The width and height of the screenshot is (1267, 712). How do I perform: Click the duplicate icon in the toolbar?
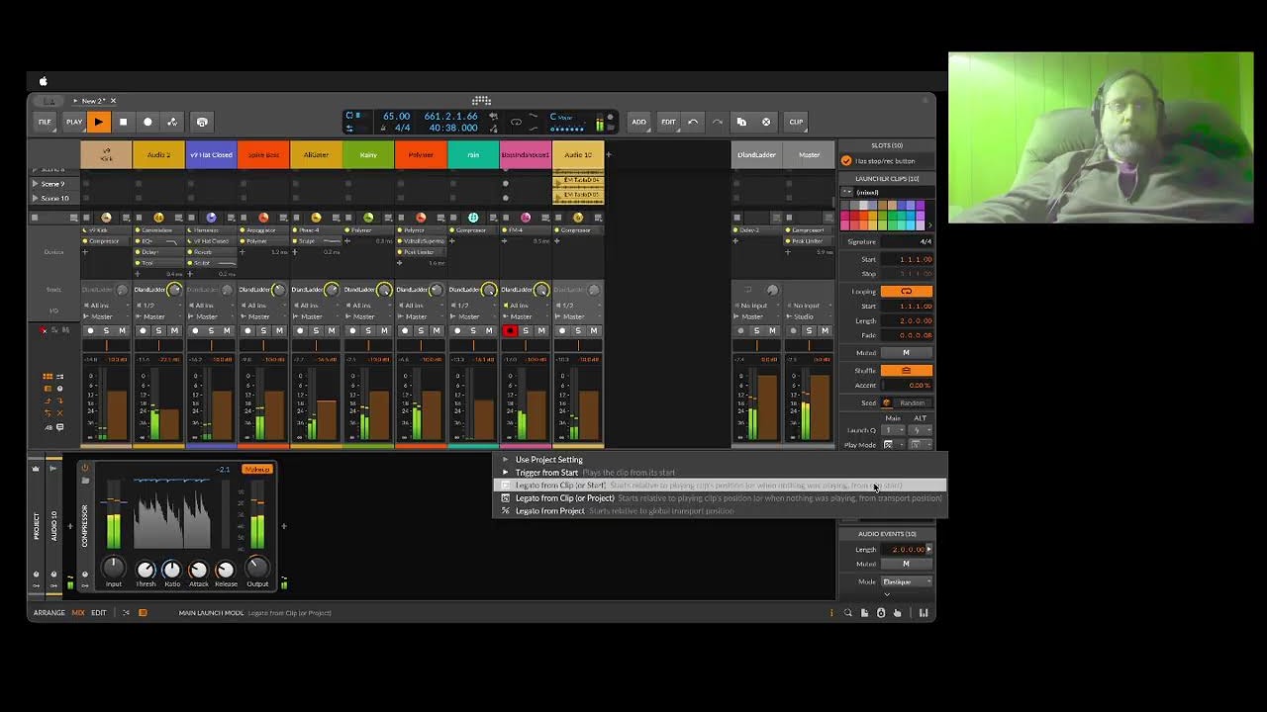(x=741, y=122)
